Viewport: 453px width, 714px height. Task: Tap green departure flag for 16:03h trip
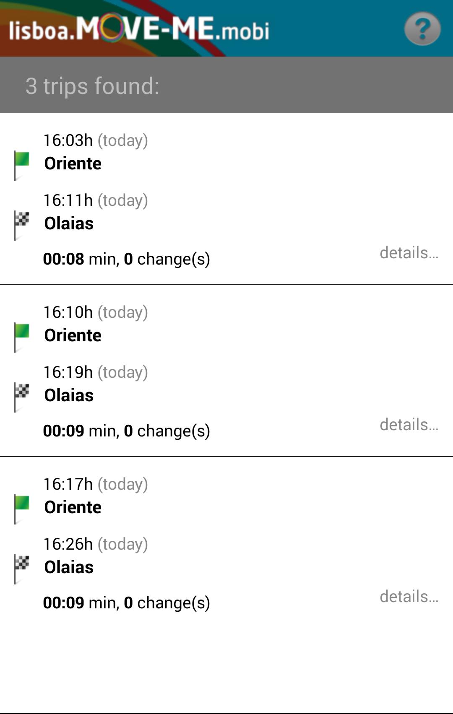22,164
